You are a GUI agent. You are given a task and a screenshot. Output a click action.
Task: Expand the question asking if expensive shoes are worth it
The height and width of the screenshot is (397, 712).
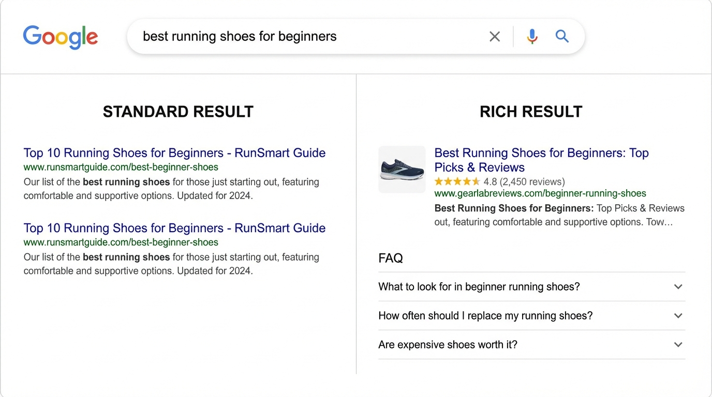447,344
